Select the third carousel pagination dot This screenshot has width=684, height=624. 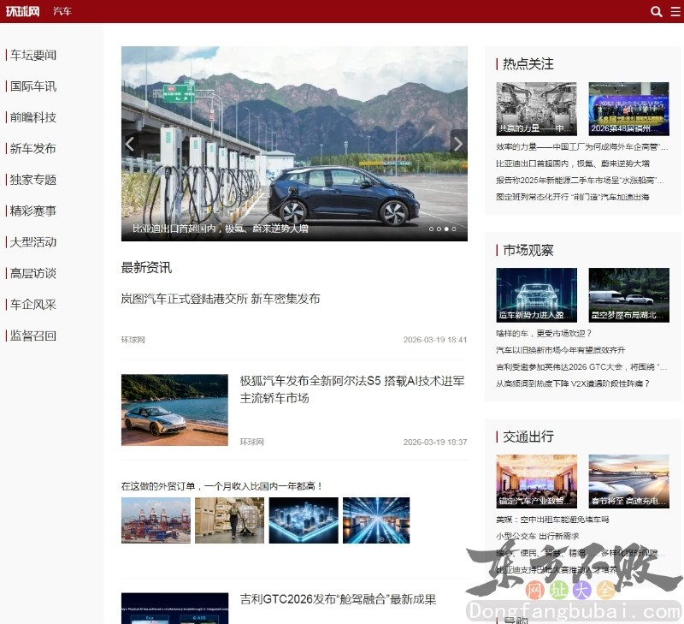(448, 229)
